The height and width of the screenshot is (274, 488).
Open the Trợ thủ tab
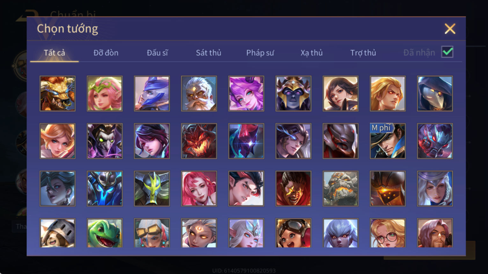pyautogui.click(x=363, y=53)
